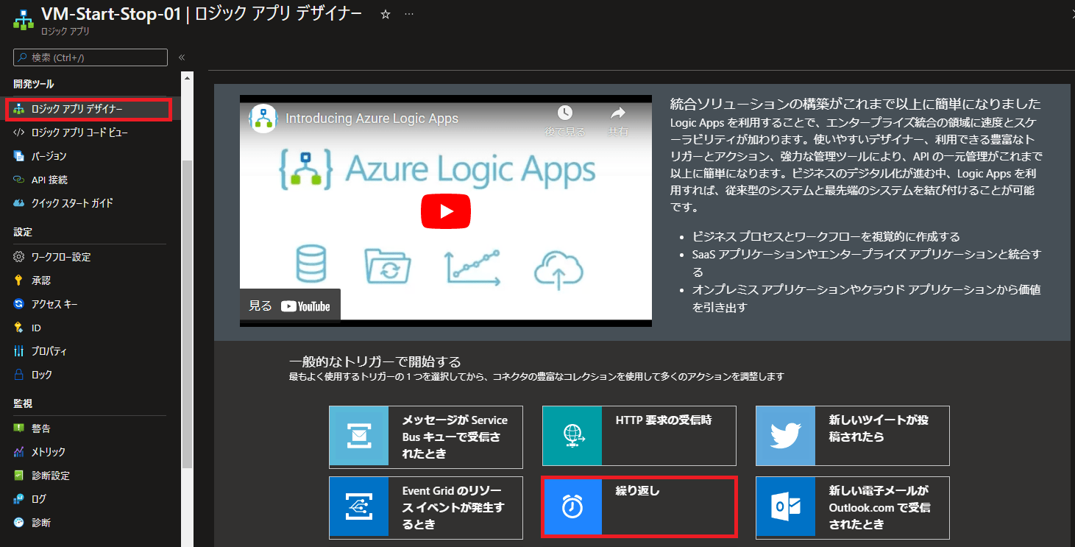Viewport: 1075px width, 547px height.
Task: Click the log icon beside ログ
Action: click(x=19, y=499)
